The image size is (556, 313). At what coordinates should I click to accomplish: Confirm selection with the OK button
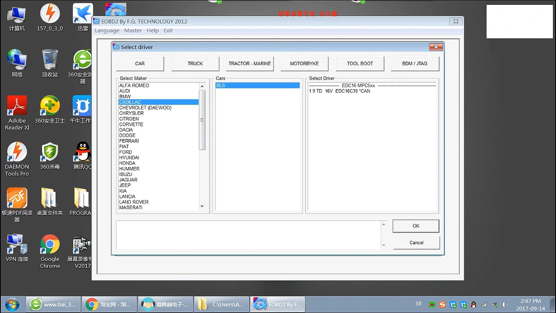tap(416, 226)
